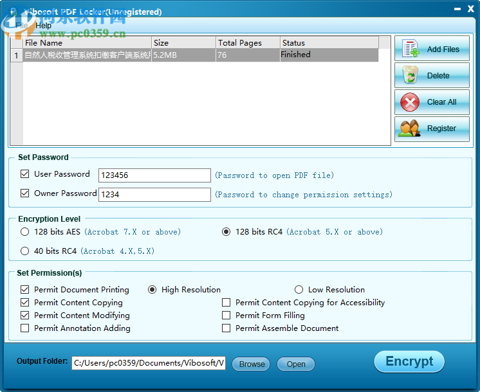Click the Finished status cell
The image size is (480, 392).
tap(329, 55)
